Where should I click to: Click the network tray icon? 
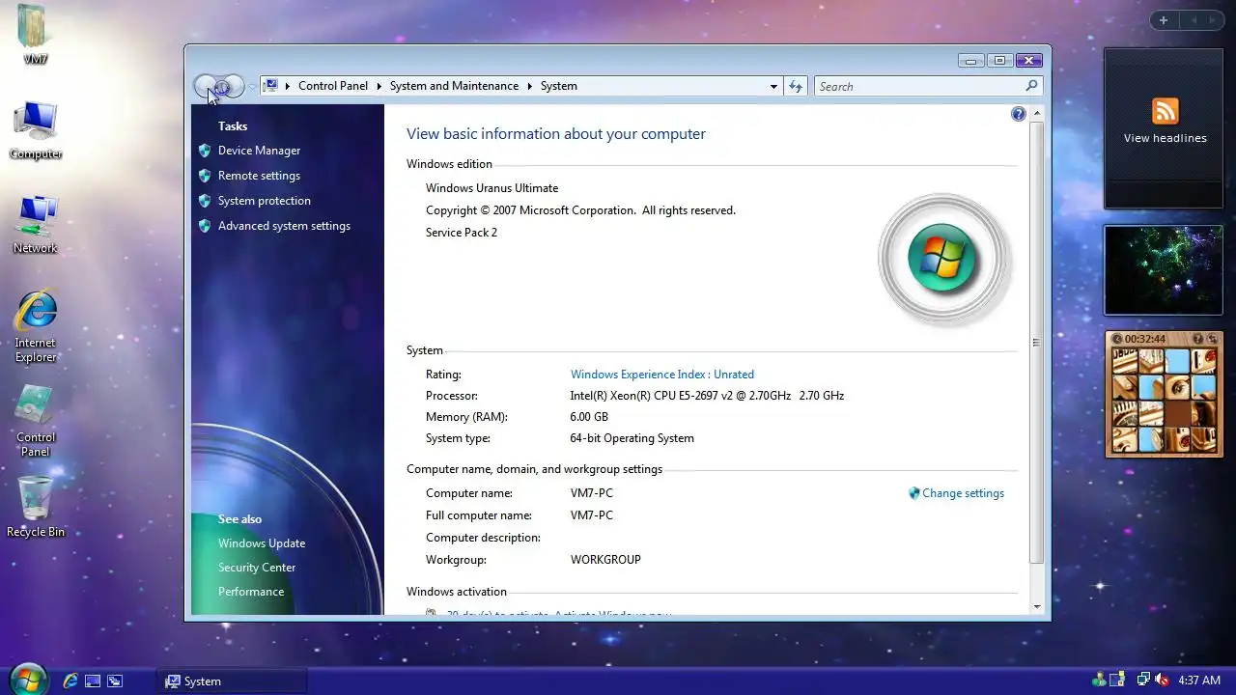[1143, 681]
